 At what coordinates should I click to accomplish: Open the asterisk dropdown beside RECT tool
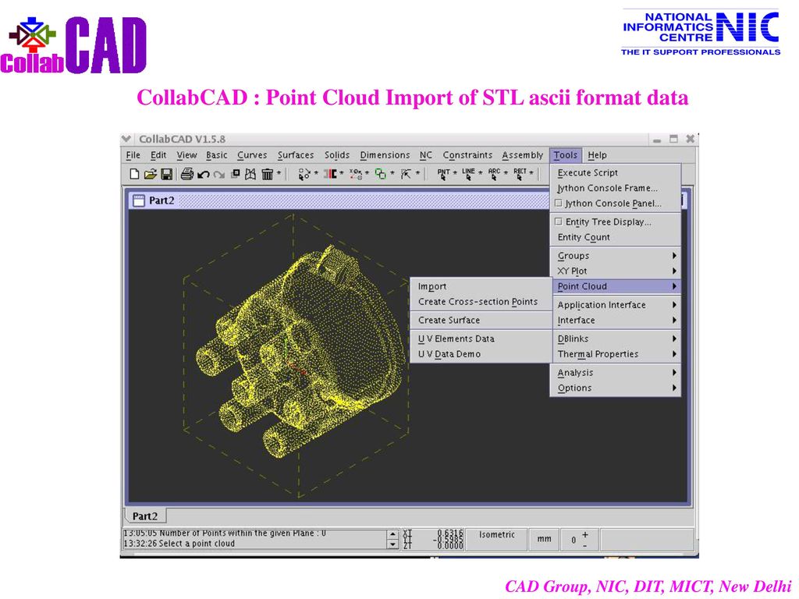531,173
